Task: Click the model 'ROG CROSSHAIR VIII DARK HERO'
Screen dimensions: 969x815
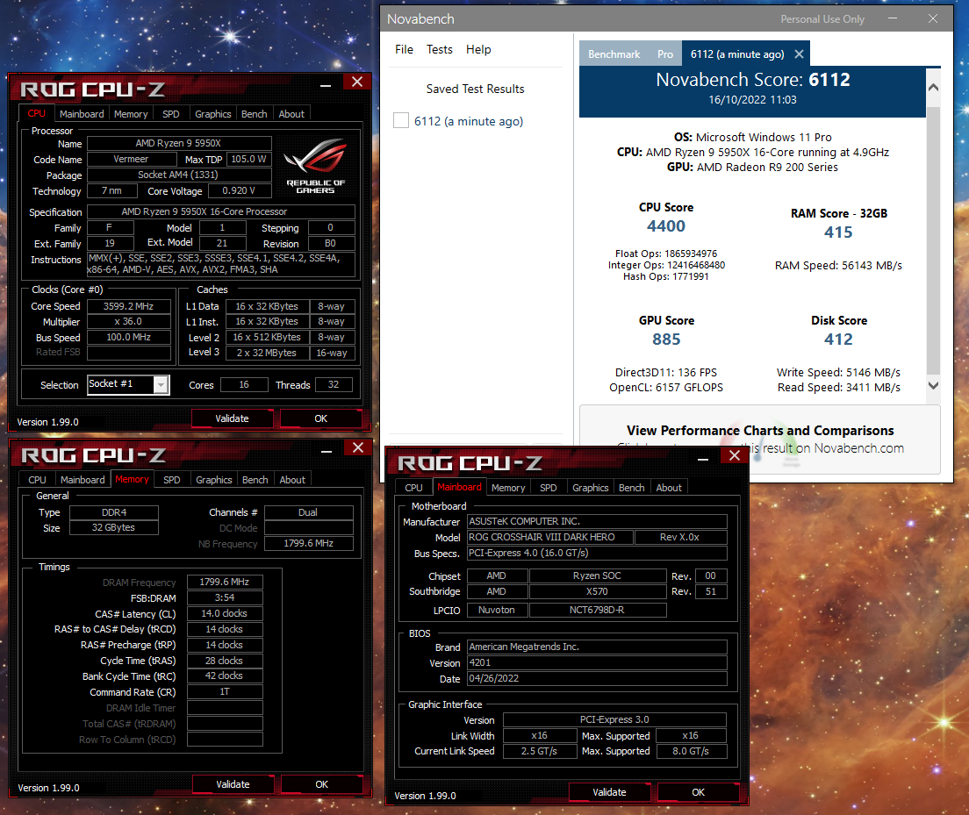Action: pyautogui.click(x=550, y=537)
